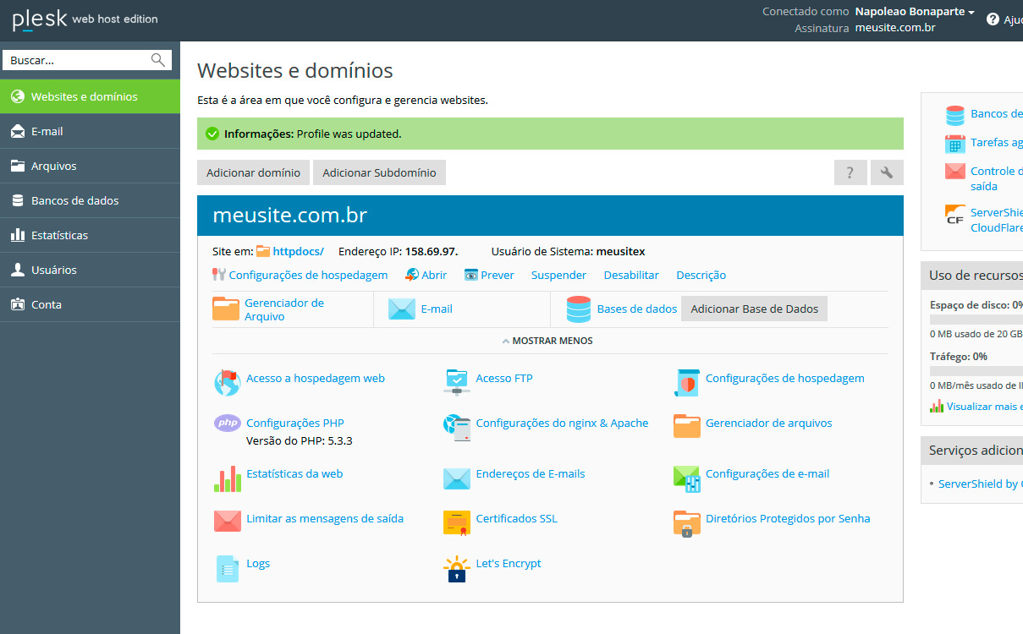Open the httpdocs/ folder link
Viewport: 1023px width, 634px height.
[297, 251]
